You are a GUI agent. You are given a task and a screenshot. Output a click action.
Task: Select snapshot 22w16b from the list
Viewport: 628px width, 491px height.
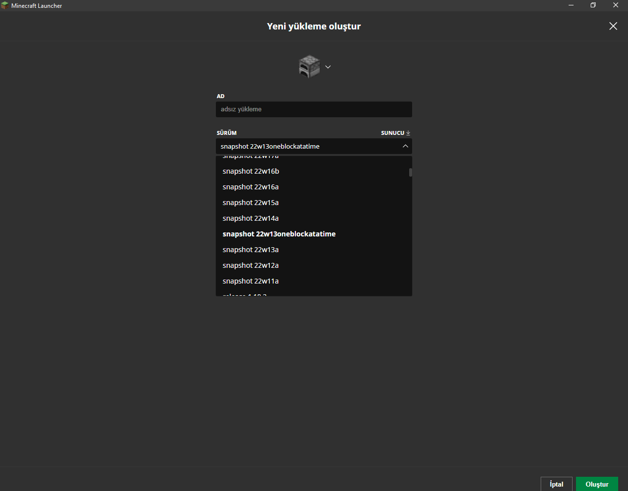(251, 171)
